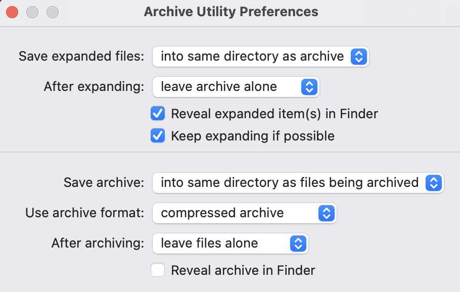
Task: Uncheck the Reveal expanded item(s) in Finder checkbox
Action: pos(158,114)
